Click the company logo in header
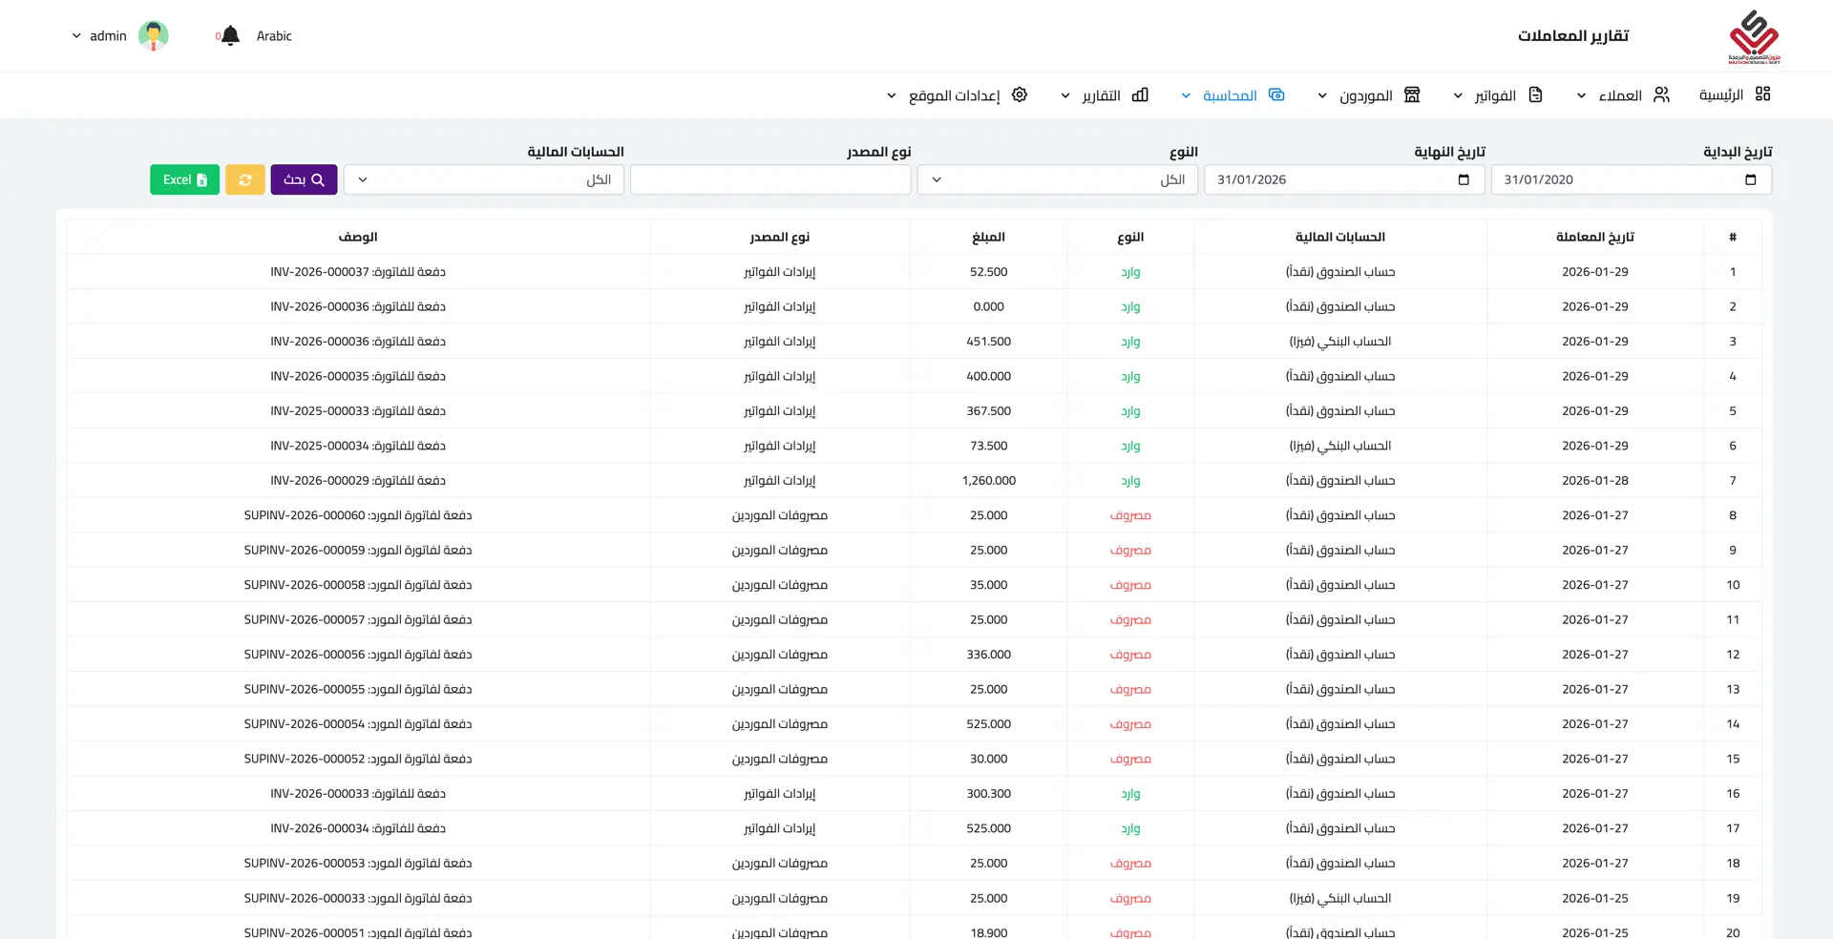The height and width of the screenshot is (939, 1833). tap(1754, 36)
